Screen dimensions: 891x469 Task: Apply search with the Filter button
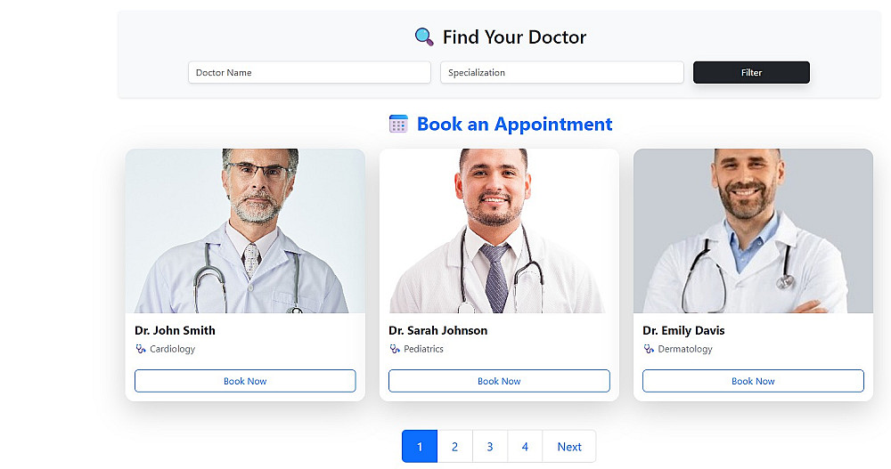coord(751,73)
